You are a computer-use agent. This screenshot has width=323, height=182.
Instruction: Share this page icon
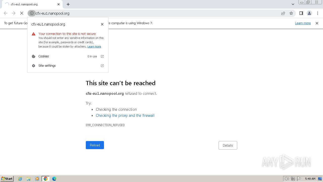[x=283, y=13]
